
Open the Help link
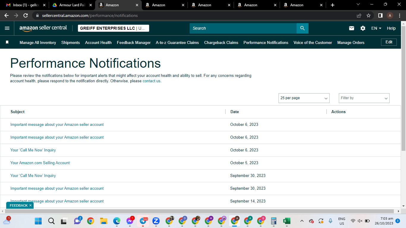(x=391, y=28)
